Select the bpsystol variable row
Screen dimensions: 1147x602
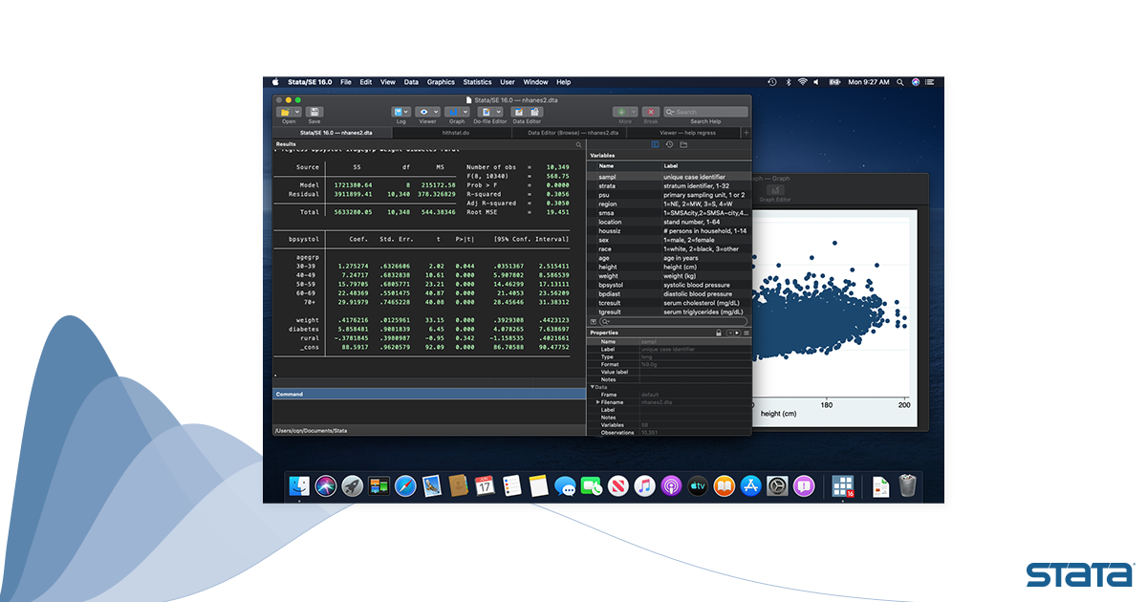click(x=669, y=285)
